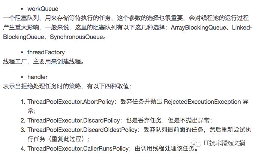Click list number 3 before DiscardOldestPolicy
The image size is (253, 154).
pos(23,130)
